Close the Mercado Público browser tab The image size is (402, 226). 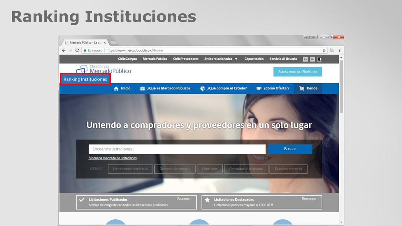coord(104,42)
